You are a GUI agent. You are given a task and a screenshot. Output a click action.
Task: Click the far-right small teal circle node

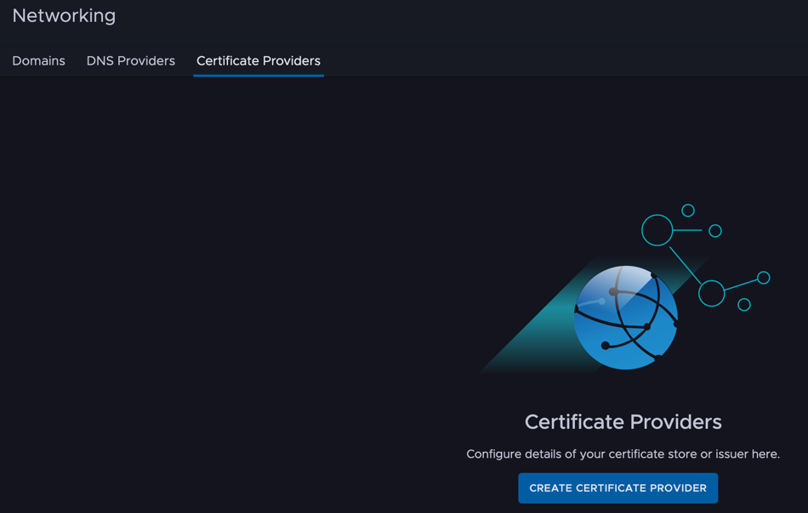click(x=764, y=278)
